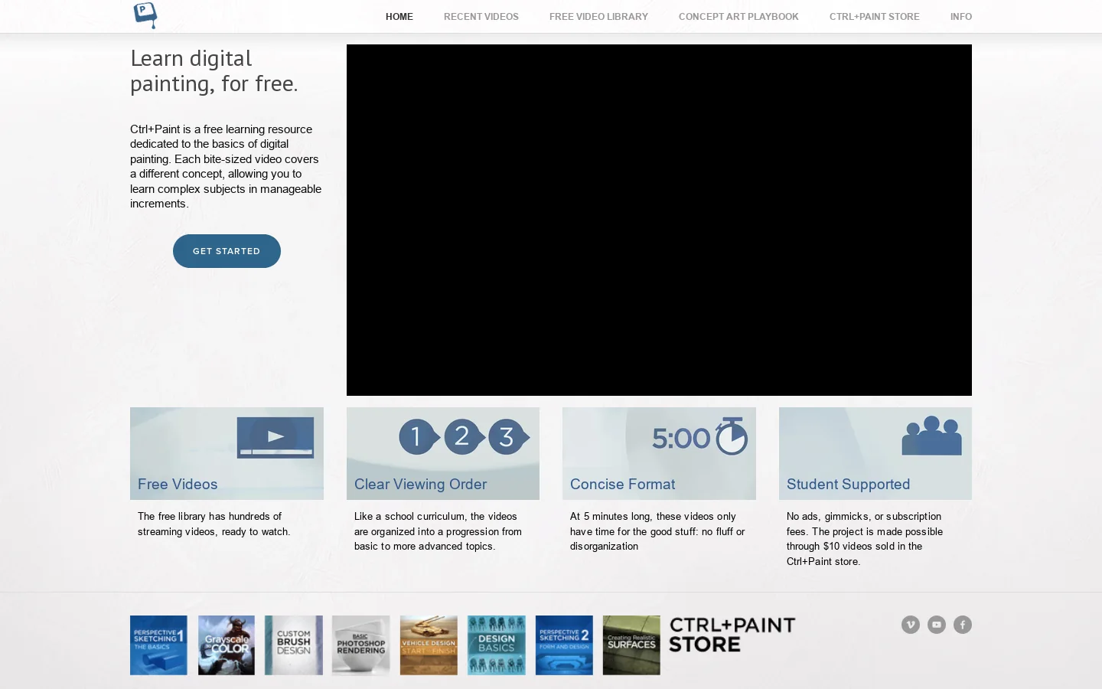Click text 'Like a school curriculum, the videos'
The width and height of the screenshot is (1102, 689).
(435, 517)
